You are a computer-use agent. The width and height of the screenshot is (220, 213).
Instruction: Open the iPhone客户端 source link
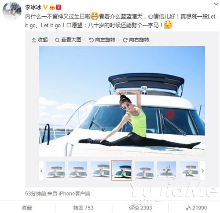(x=74, y=194)
